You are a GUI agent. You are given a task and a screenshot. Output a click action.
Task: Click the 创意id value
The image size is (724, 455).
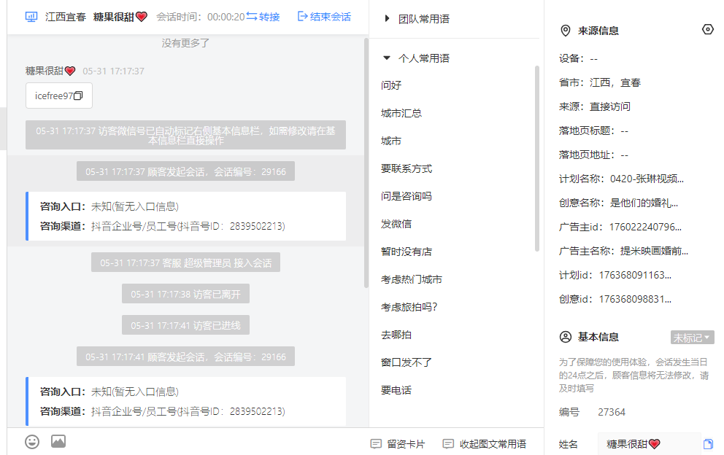click(x=635, y=298)
